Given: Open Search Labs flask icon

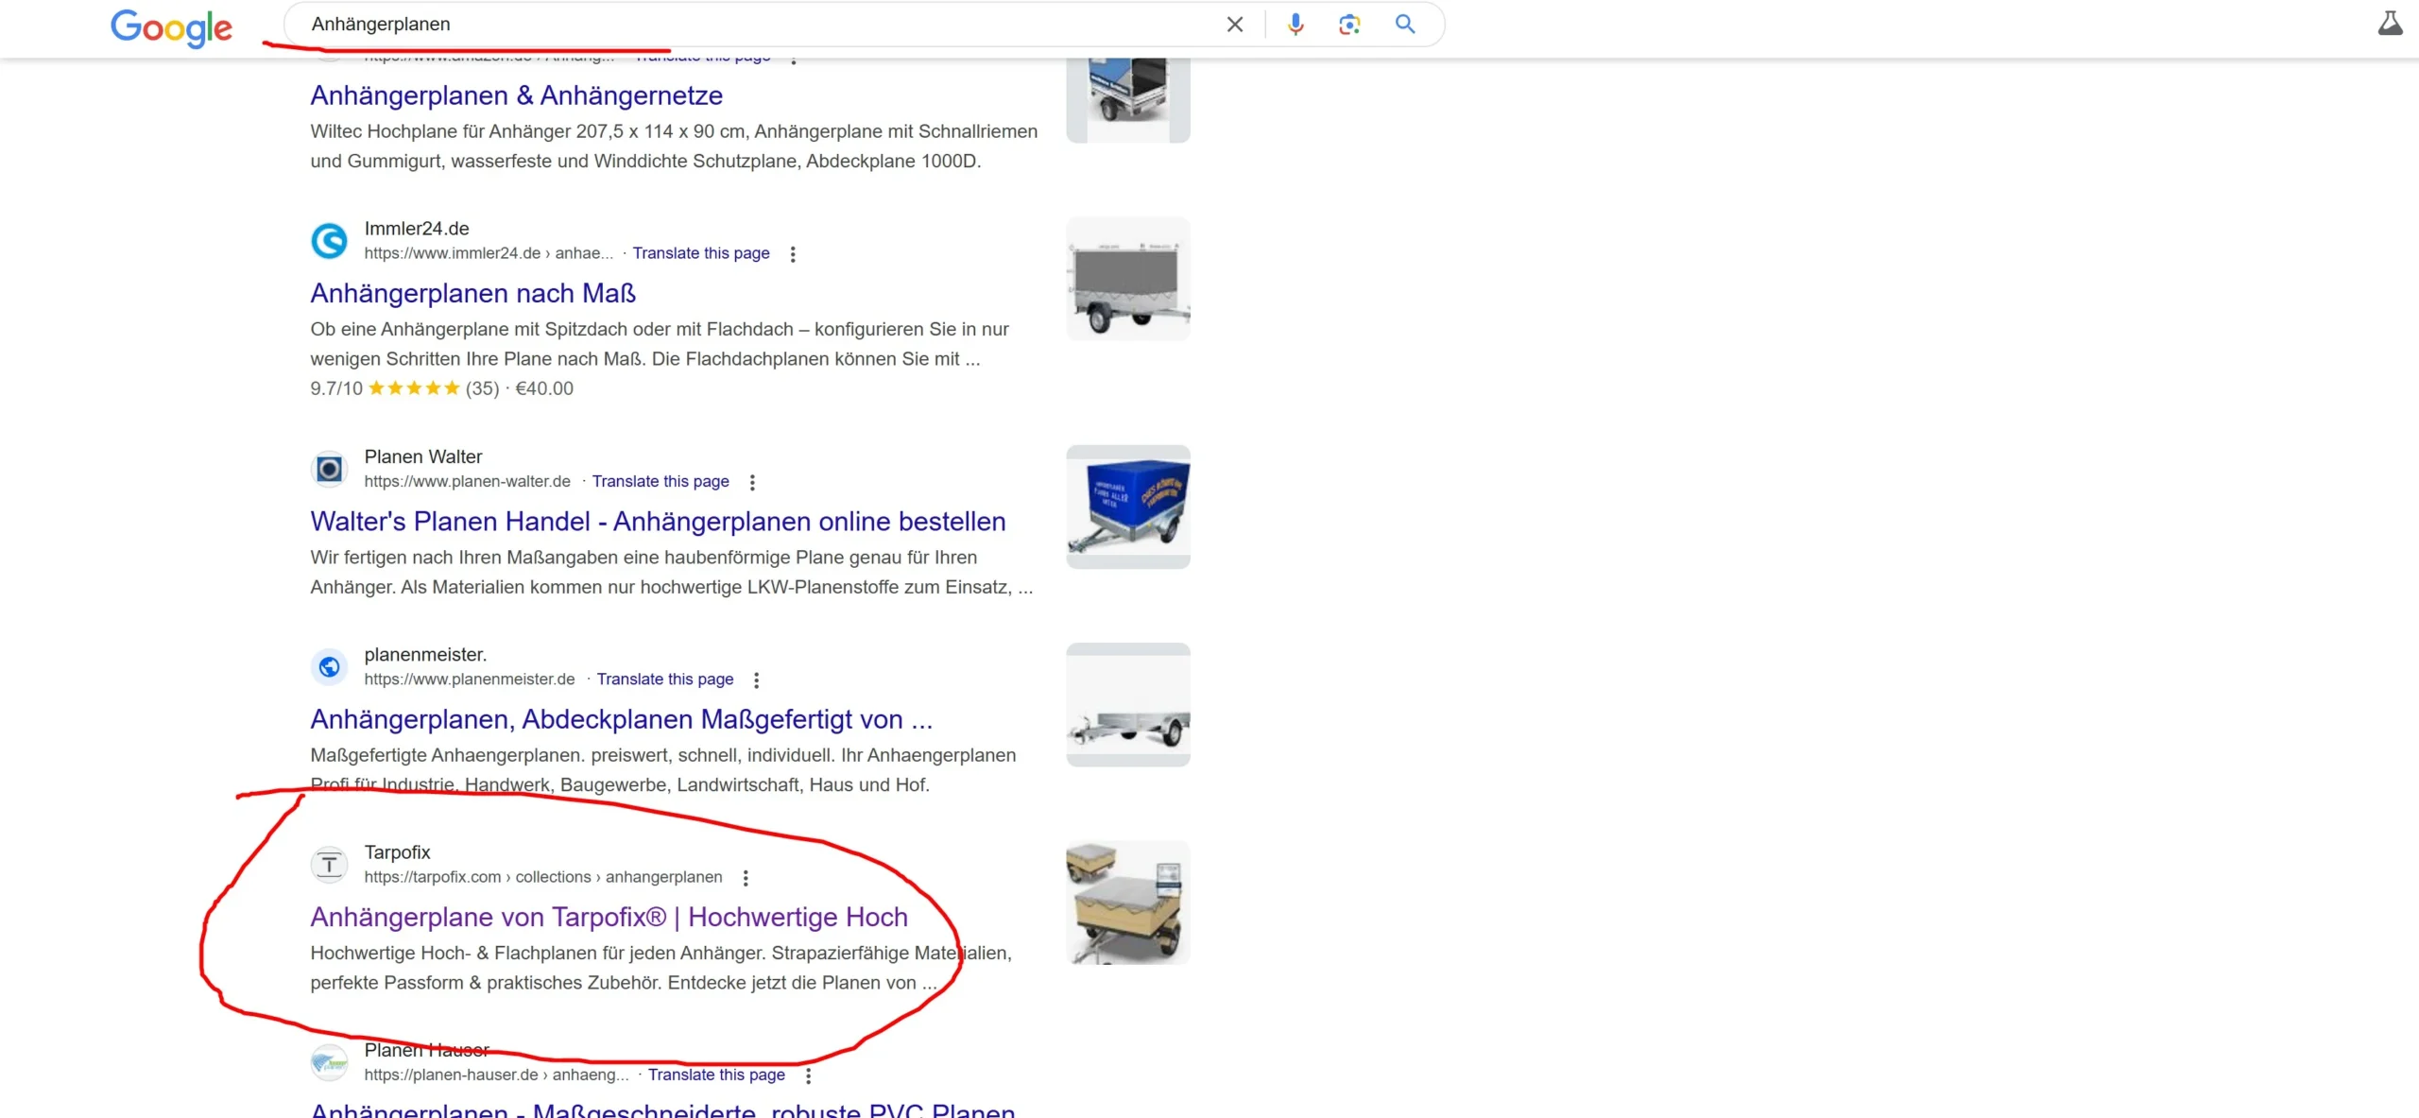Looking at the screenshot, I should point(2390,24).
